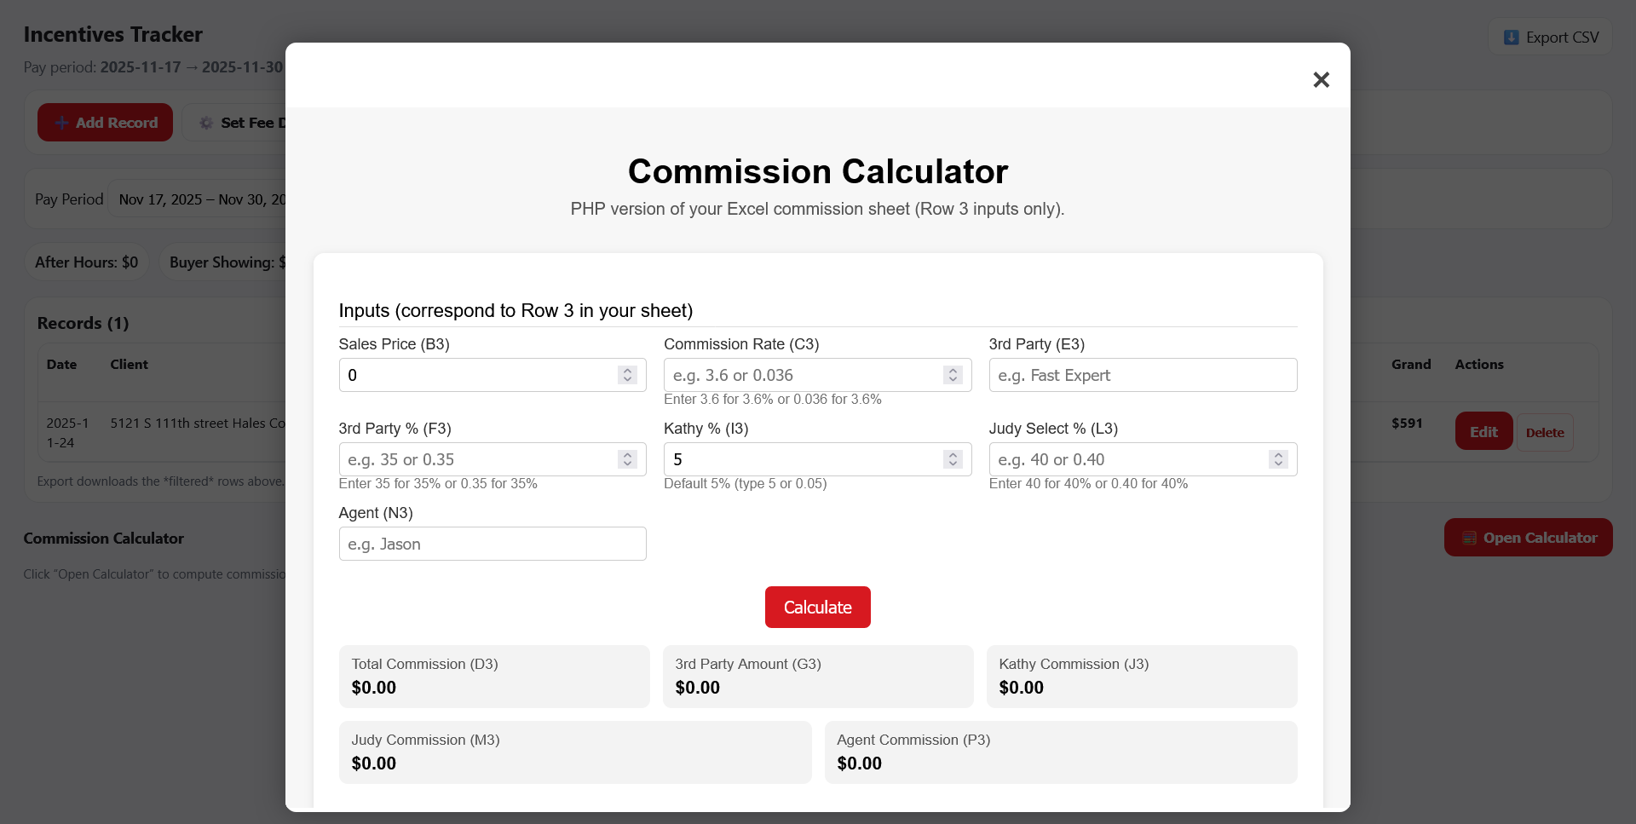Click the Set Fee gear icon
This screenshot has width=1636, height=824.
[206, 123]
